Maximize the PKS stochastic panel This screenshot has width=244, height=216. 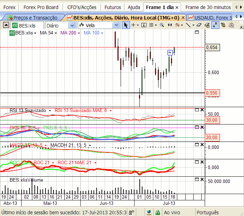pos(197,127)
